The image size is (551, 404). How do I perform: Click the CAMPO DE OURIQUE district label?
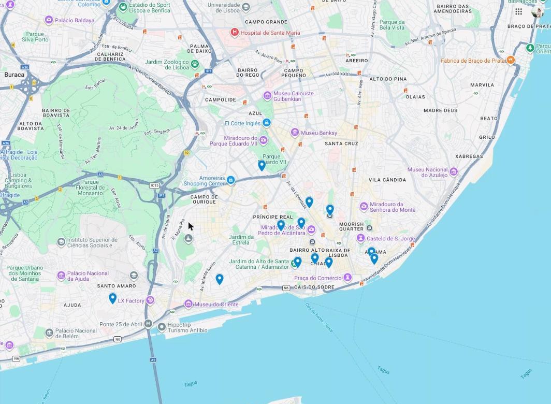click(204, 199)
